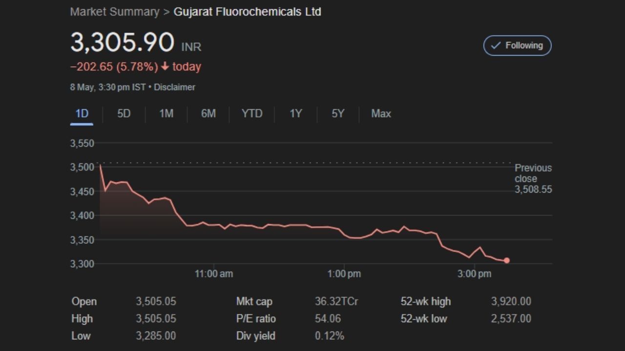Click the Gujarat Fluorochemicals Ltd title
The width and height of the screenshot is (625, 351).
tap(248, 12)
